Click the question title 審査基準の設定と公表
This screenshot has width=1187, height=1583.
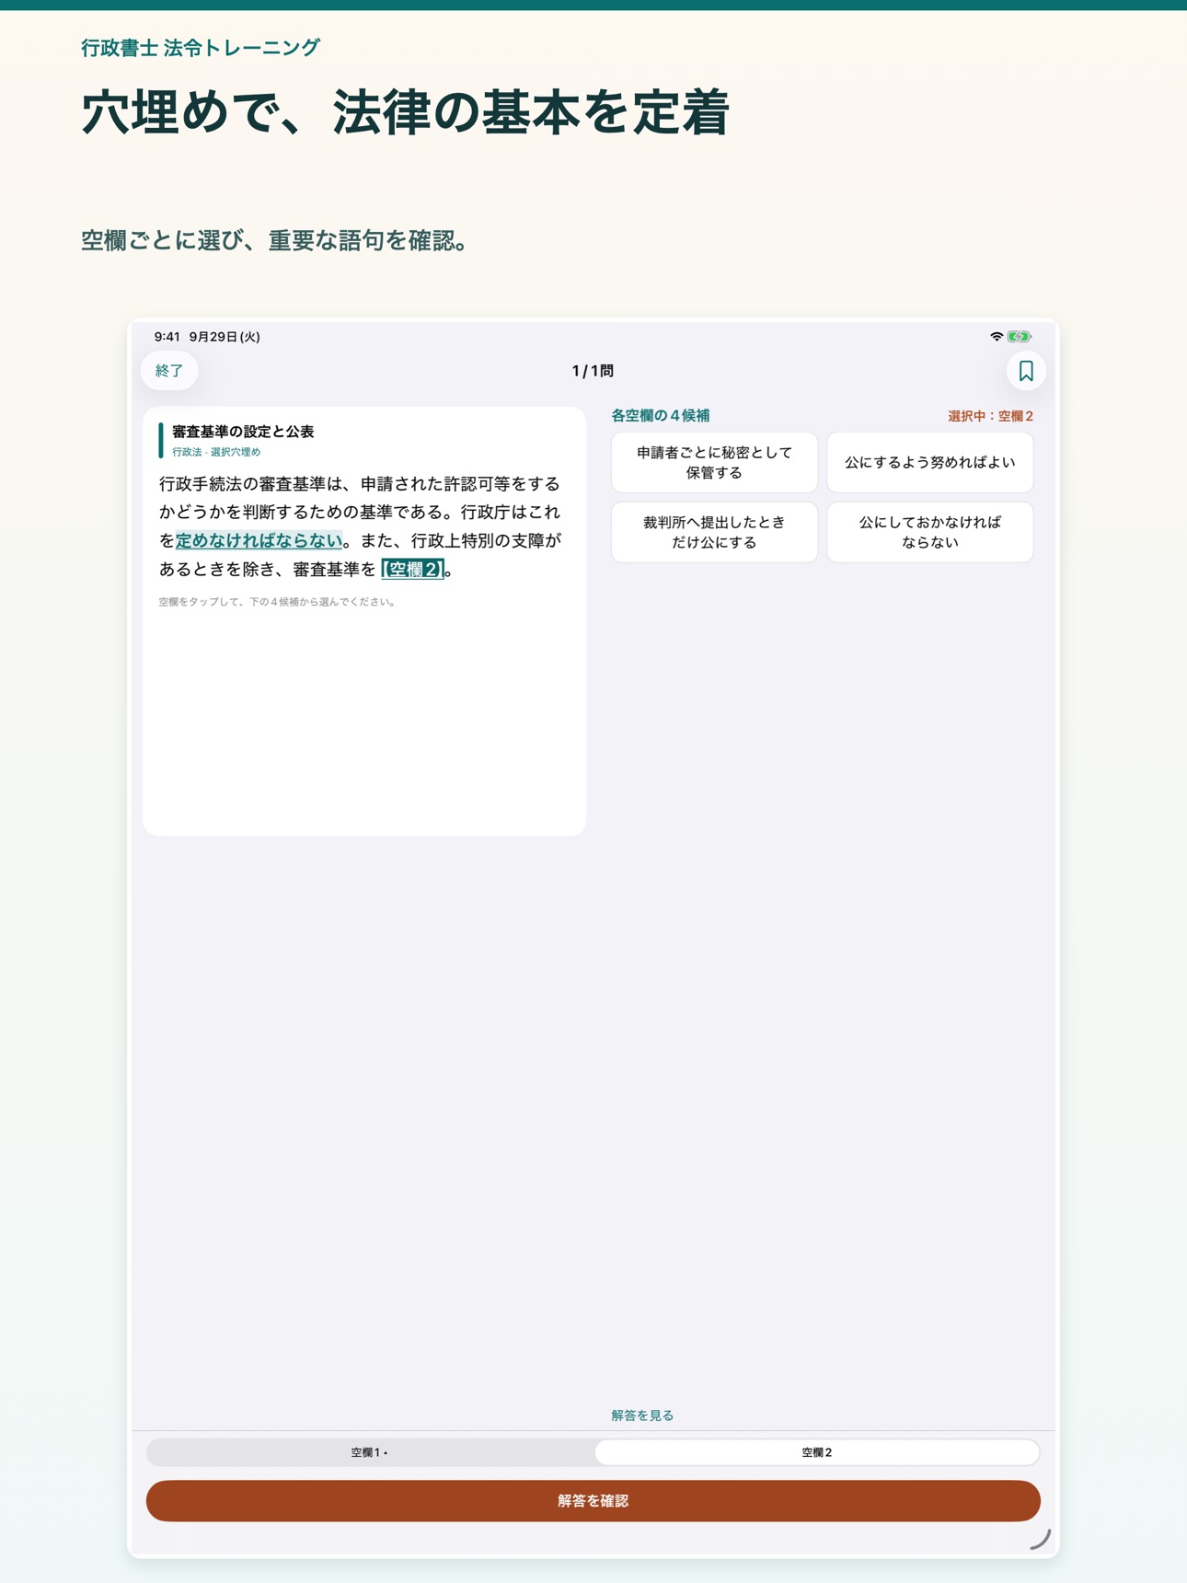point(243,432)
